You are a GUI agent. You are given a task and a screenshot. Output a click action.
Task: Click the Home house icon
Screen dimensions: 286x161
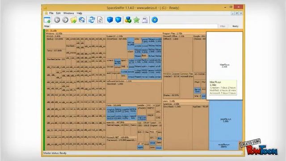click(82, 20)
